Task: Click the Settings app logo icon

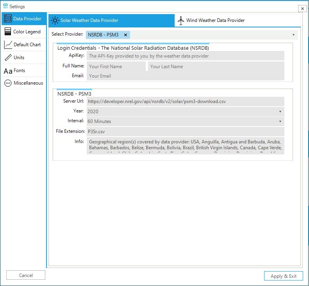Action: pos(5,6)
